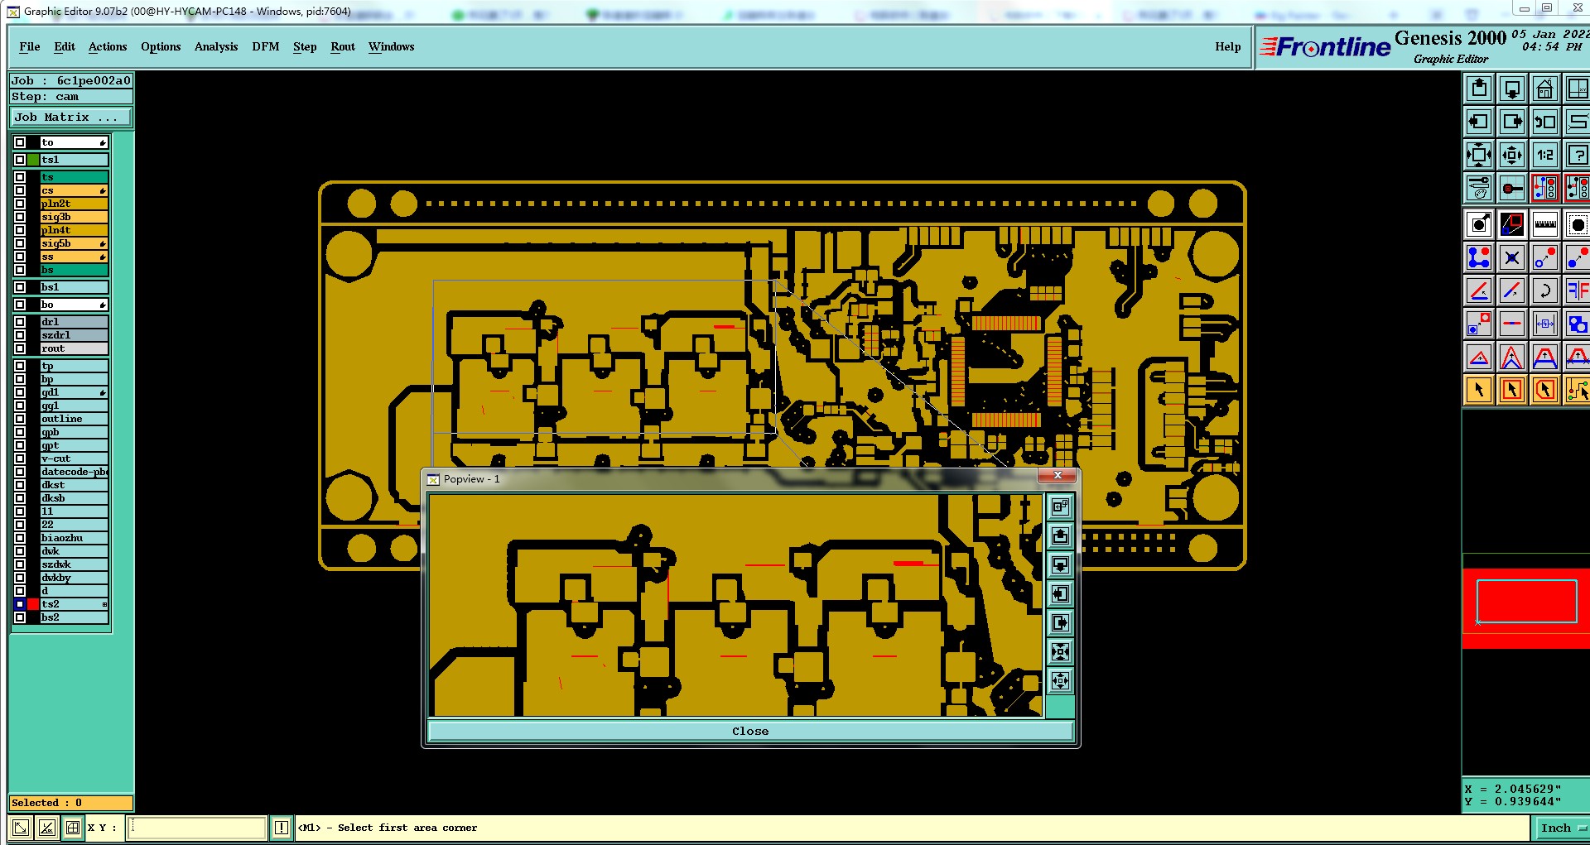The image size is (1590, 845).
Task: Open the Job Matrix ... panel
Action: click(71, 118)
